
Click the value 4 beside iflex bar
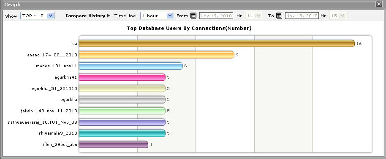(x=151, y=145)
